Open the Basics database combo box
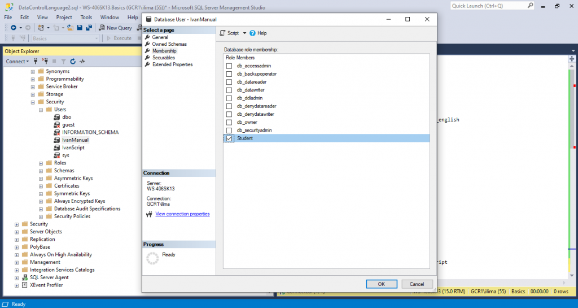Screen dimensions: 578x308 tap(65, 38)
